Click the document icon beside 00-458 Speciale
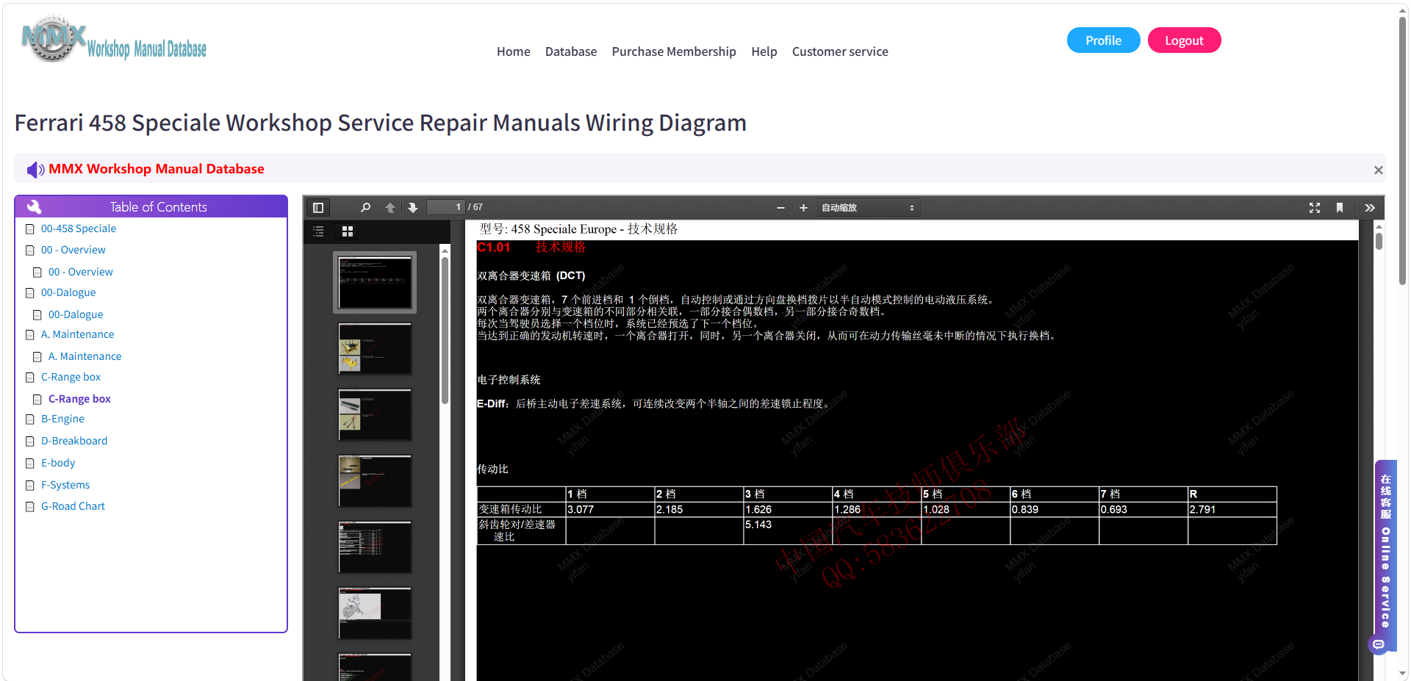Viewport: 1411px width, 681px height. tap(30, 229)
